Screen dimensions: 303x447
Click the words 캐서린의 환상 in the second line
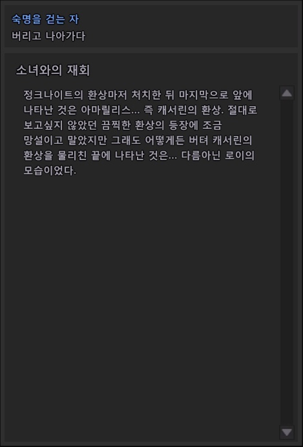pos(189,110)
